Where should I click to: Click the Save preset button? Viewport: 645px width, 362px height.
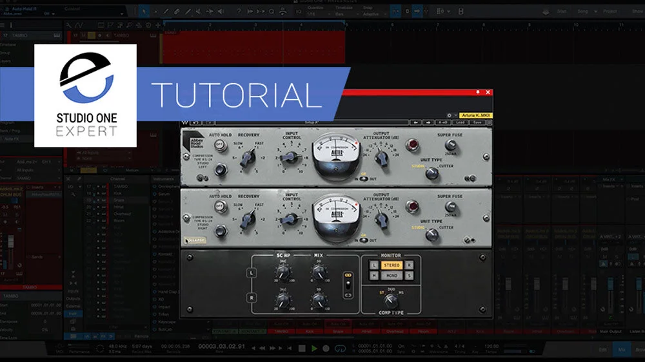point(477,122)
